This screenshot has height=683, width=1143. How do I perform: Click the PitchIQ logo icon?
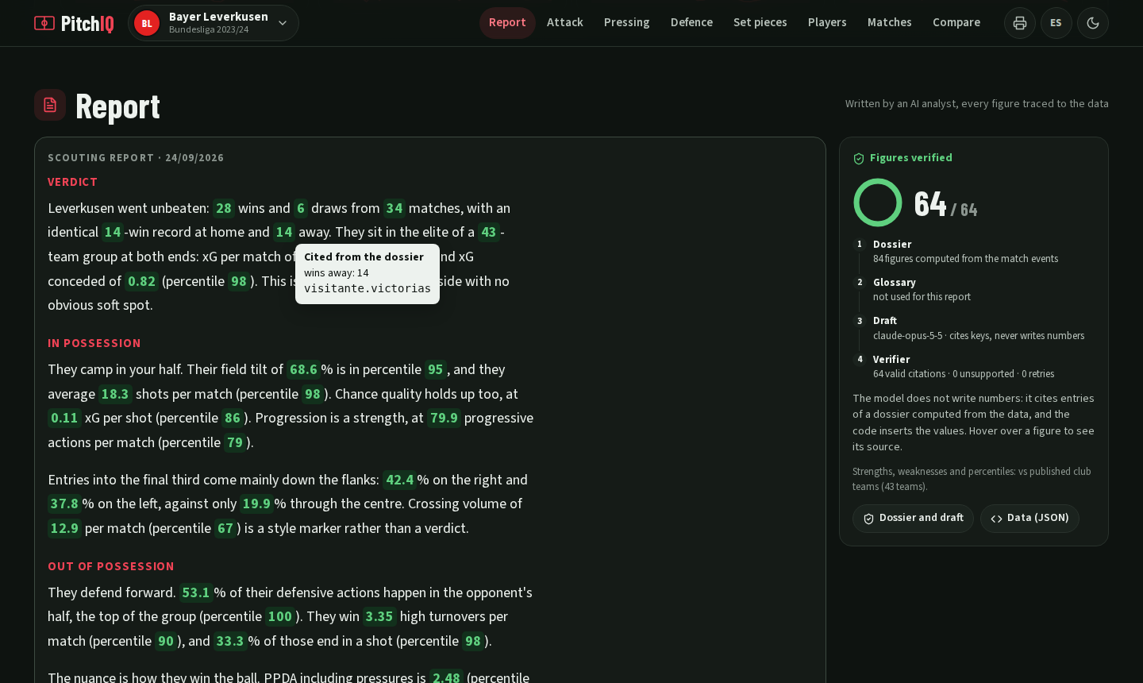click(44, 23)
